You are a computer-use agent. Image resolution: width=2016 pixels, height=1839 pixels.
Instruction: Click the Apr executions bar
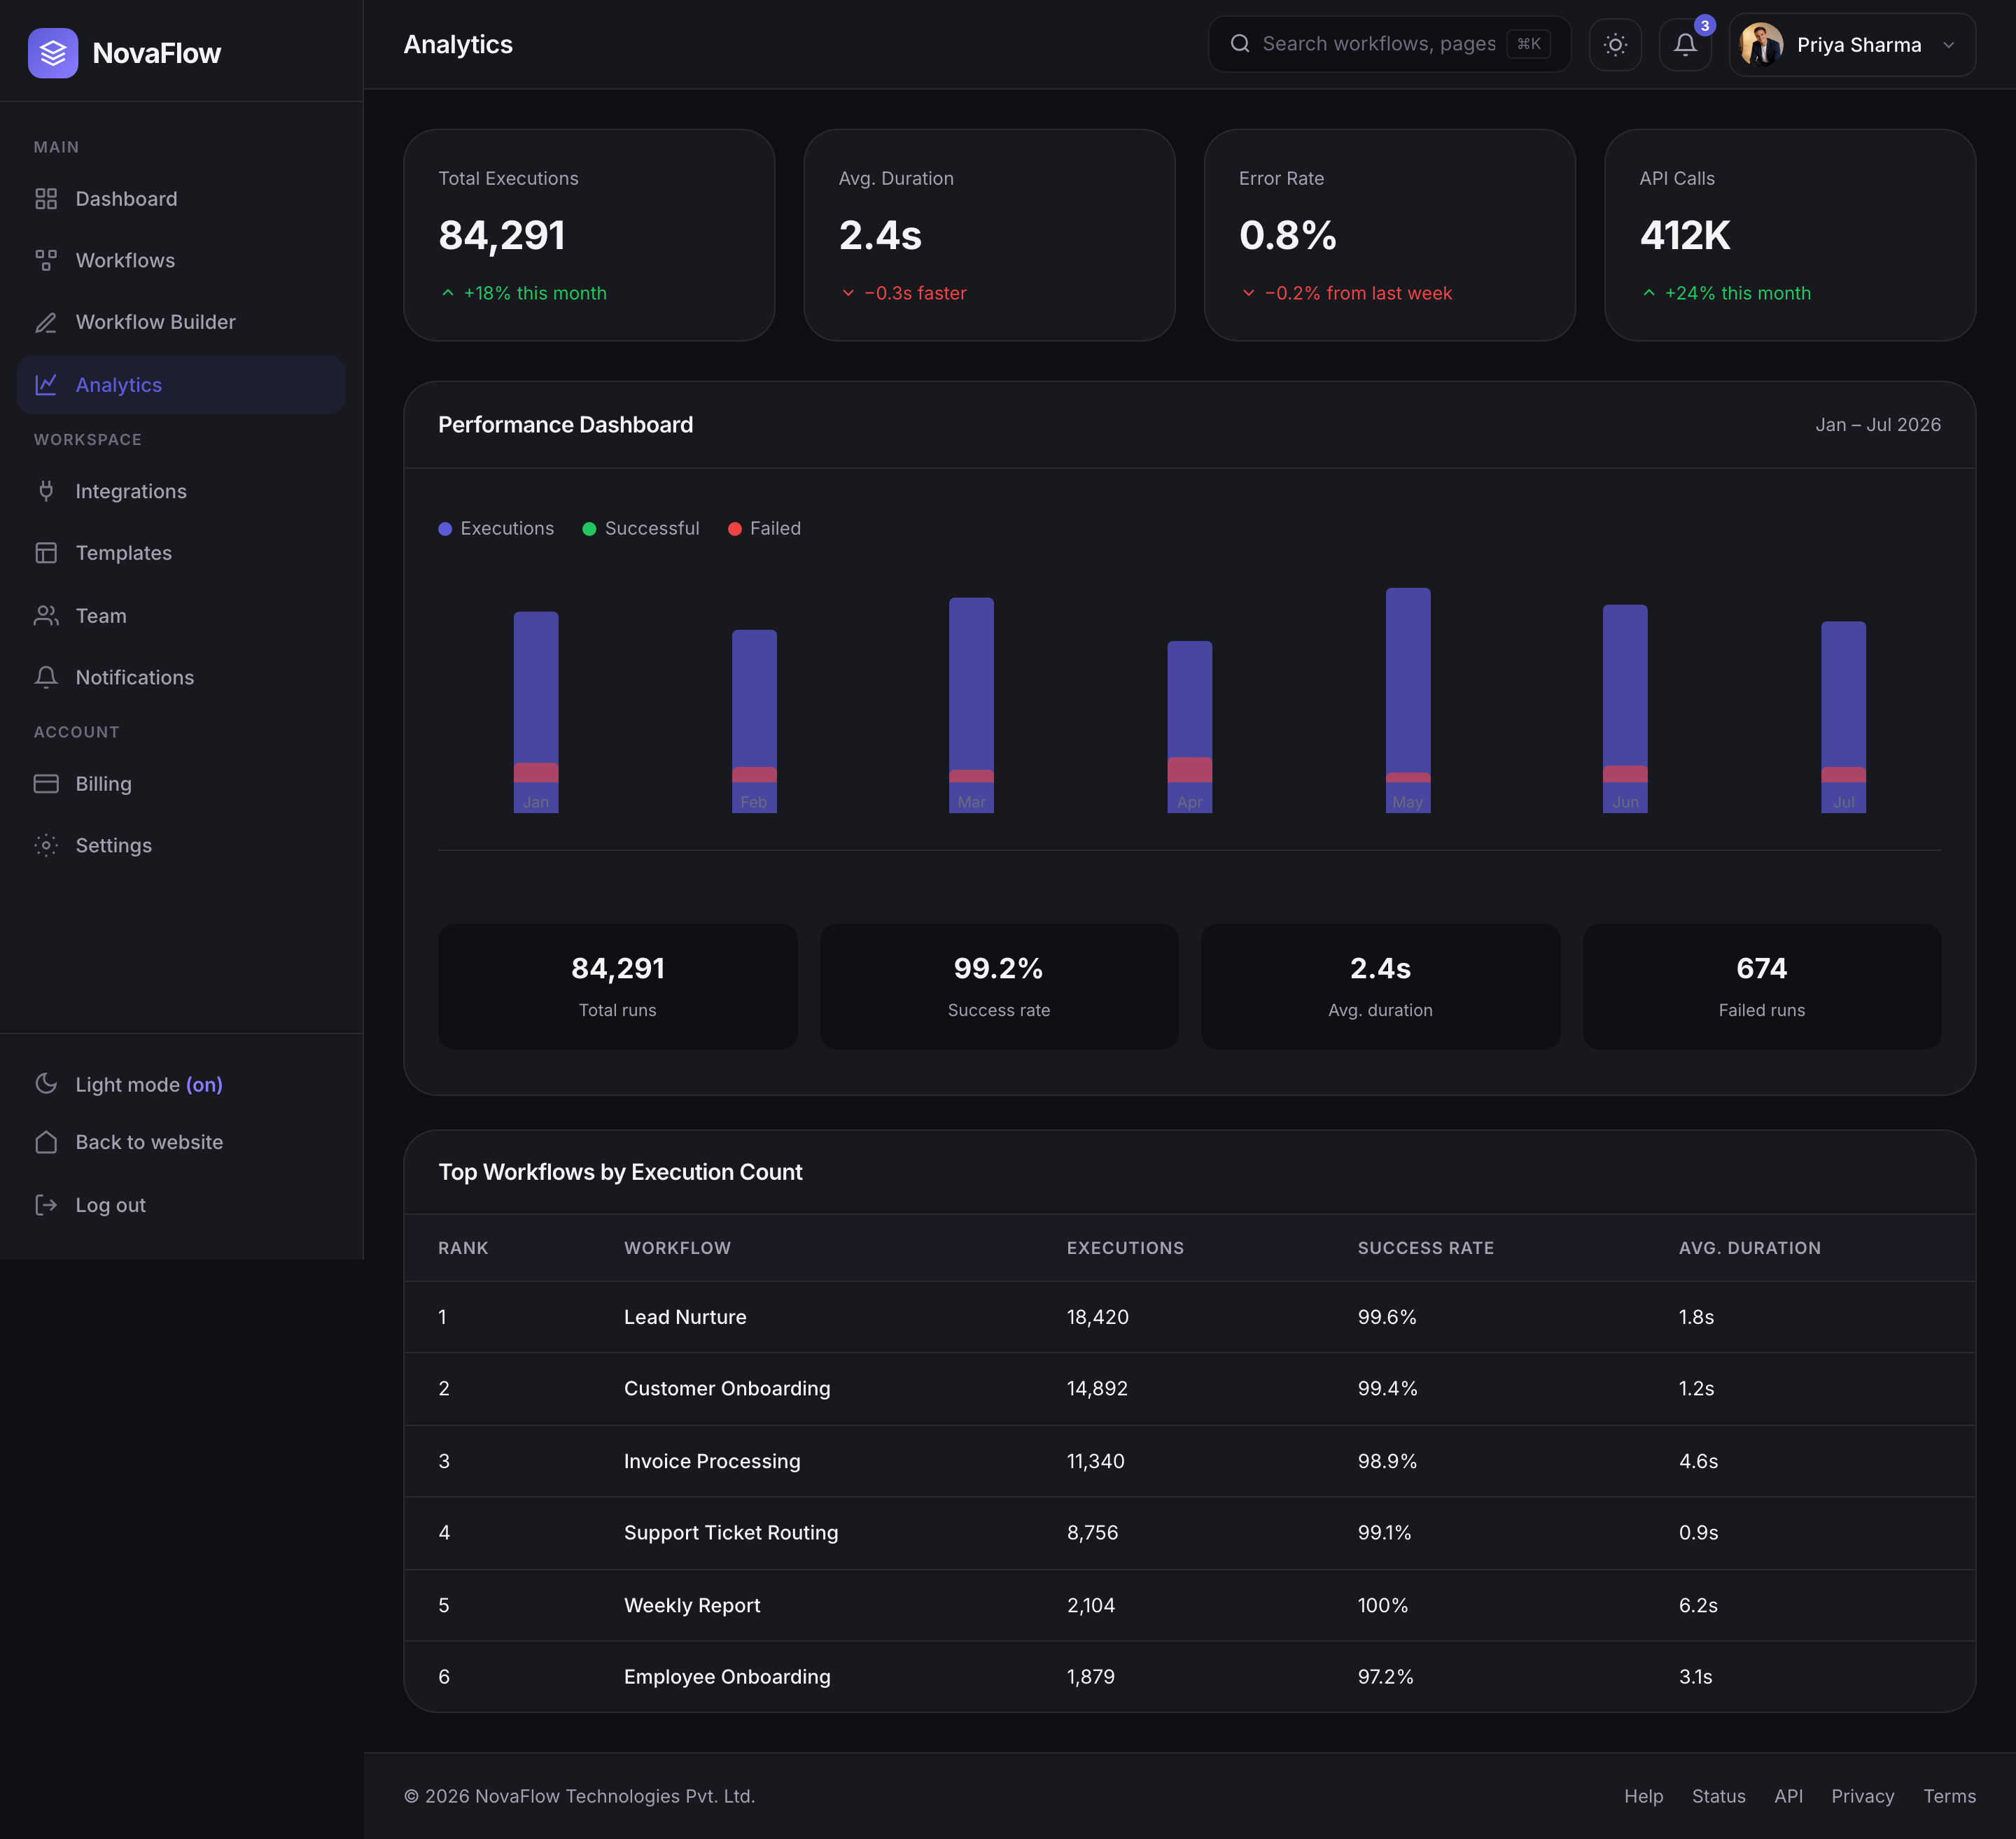pos(1189,726)
